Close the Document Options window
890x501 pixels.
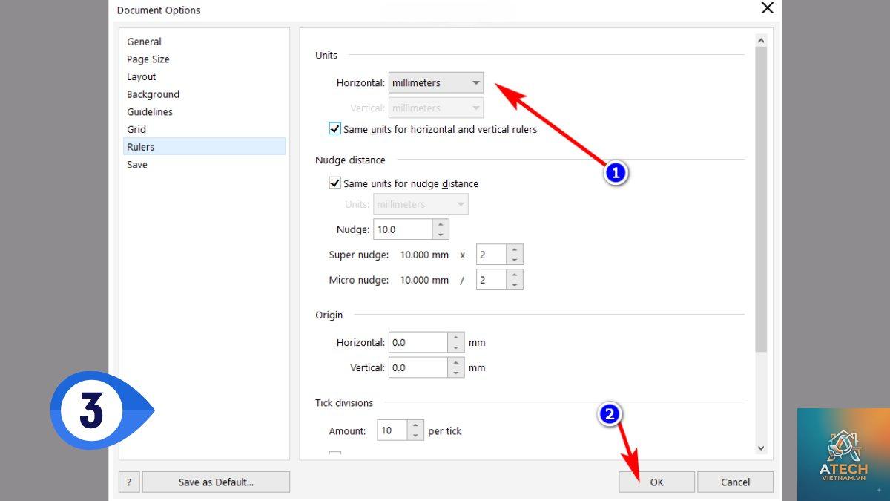(768, 8)
